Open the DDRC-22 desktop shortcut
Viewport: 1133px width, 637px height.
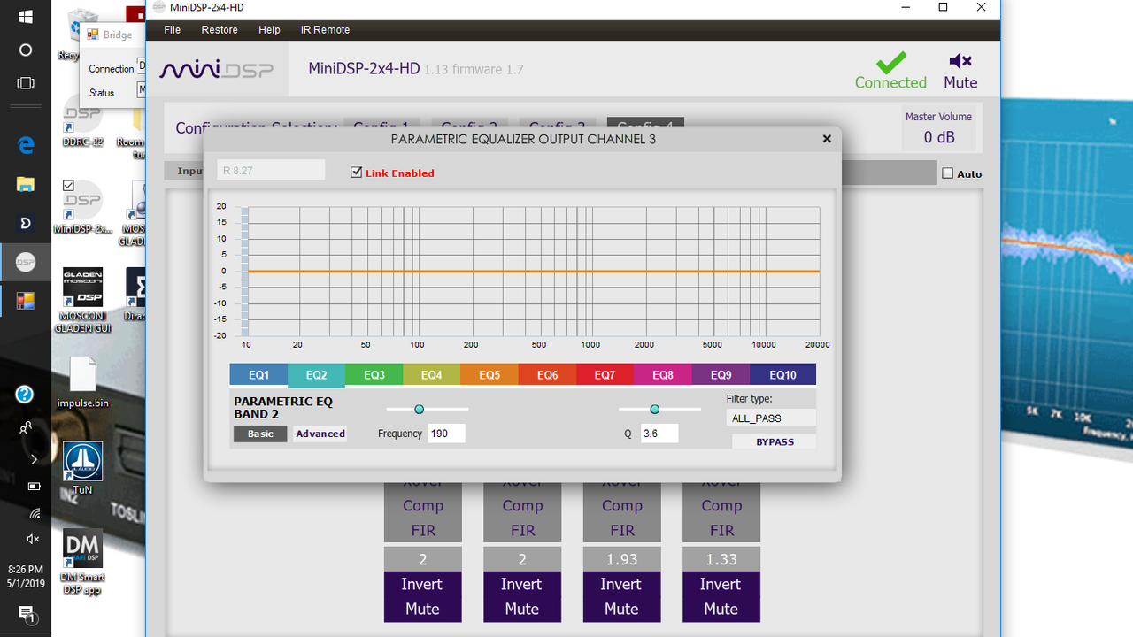pos(82,121)
